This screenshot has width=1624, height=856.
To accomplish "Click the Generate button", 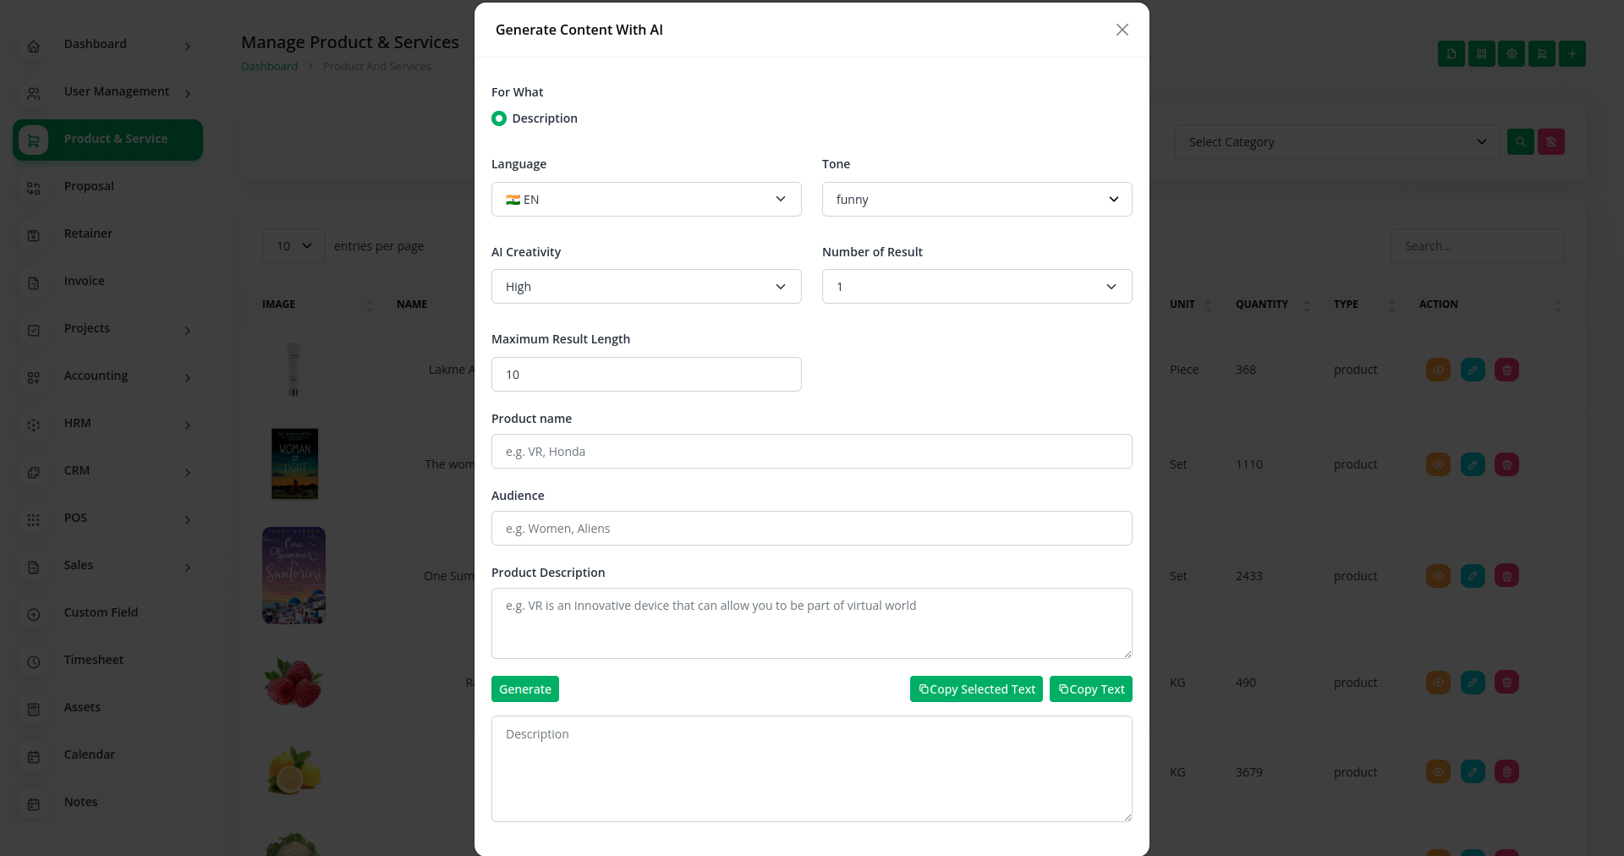I will (524, 689).
